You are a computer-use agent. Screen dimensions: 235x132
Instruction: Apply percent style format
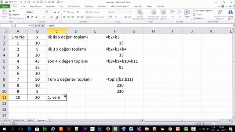coord(116,17)
